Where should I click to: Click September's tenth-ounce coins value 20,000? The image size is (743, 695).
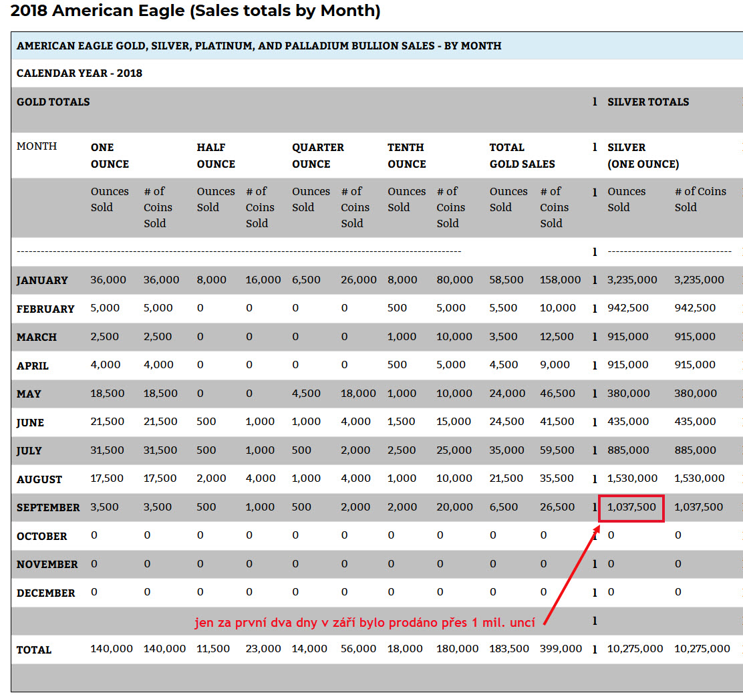pyautogui.click(x=455, y=507)
